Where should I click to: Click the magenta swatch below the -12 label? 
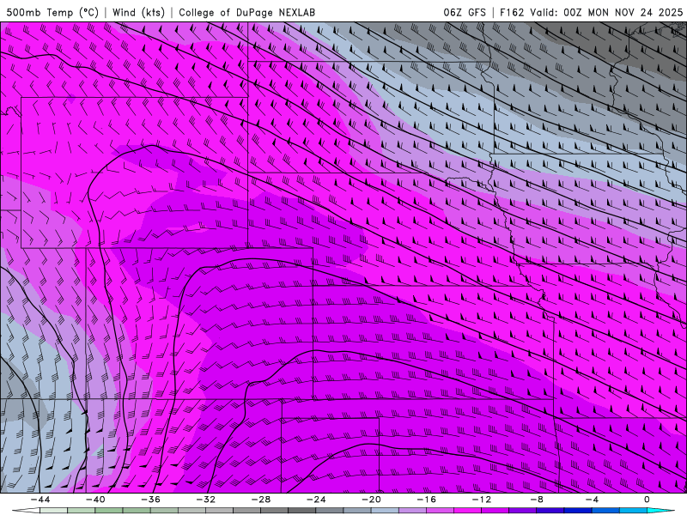468,511
